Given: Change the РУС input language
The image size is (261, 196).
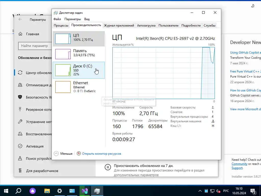Looking at the screenshot, I should [x=226, y=191].
